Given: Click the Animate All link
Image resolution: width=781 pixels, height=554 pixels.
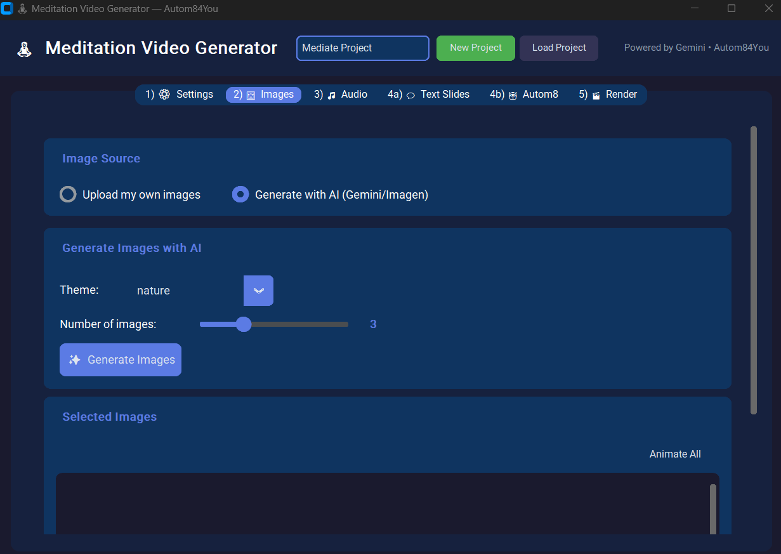Looking at the screenshot, I should 674,454.
